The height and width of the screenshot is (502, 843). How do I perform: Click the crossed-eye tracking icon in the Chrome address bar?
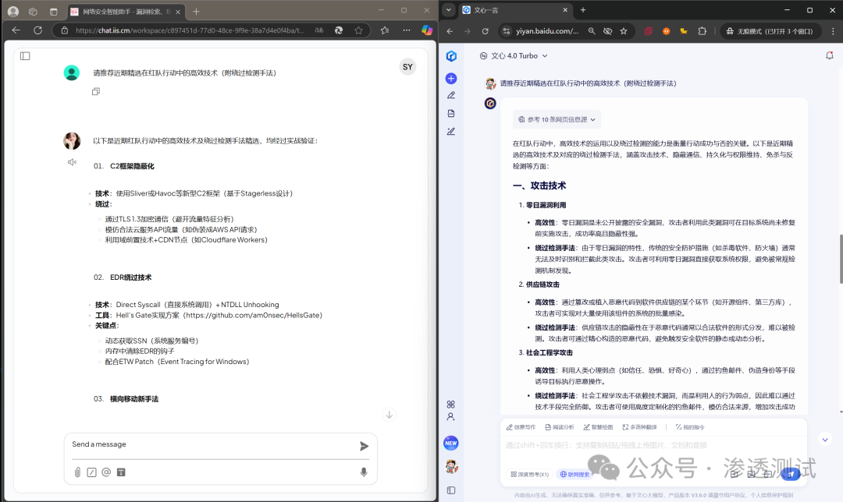click(607, 31)
